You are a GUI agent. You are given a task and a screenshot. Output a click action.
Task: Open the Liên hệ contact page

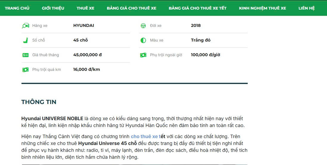(306, 8)
